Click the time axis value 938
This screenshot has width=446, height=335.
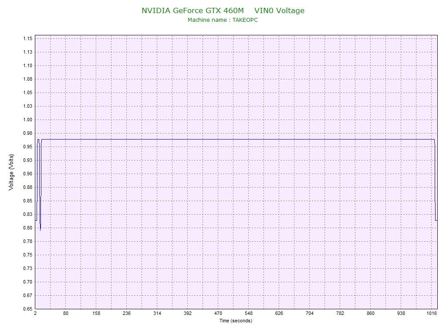[401, 313]
